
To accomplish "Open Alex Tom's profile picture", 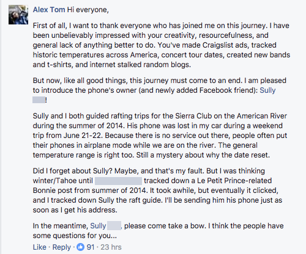I will click(18, 15).
